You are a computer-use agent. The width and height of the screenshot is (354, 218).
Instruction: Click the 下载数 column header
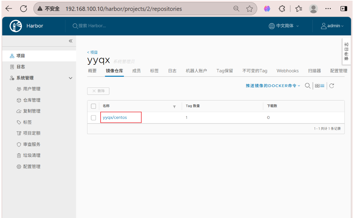tap(272, 106)
